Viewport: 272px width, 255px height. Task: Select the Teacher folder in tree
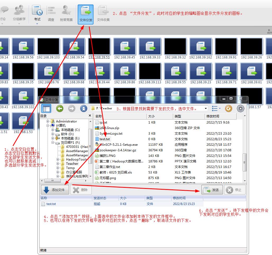pyautogui.click(x=72, y=164)
